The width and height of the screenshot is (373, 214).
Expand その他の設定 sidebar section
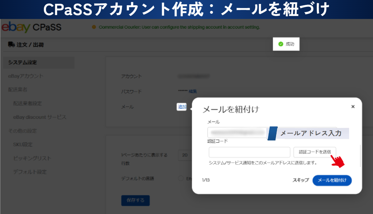(x=22, y=131)
